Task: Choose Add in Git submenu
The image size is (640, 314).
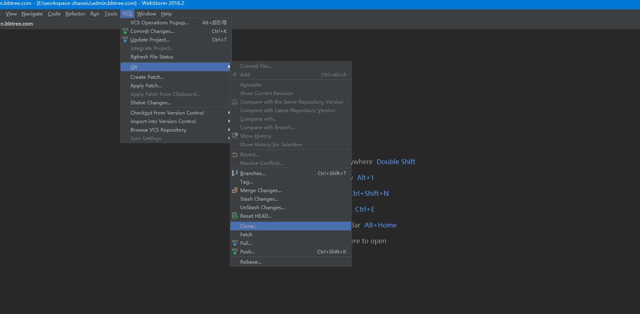Action: pyautogui.click(x=291, y=74)
